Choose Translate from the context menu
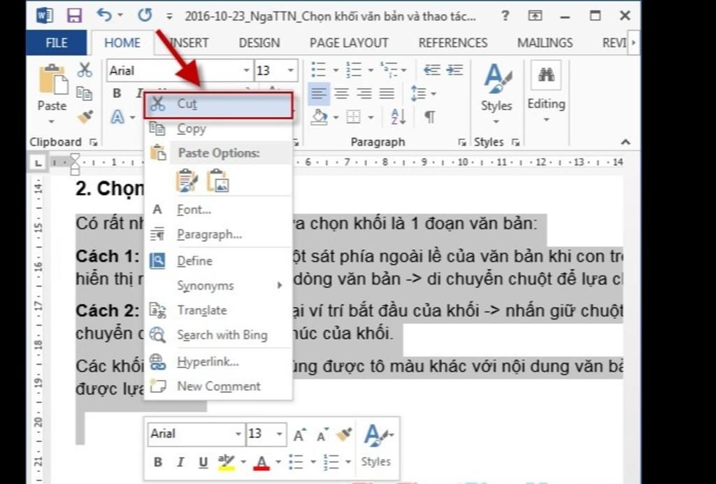The image size is (716, 484). click(218, 311)
